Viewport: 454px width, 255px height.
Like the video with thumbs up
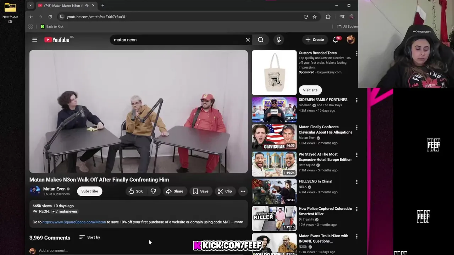click(136, 191)
